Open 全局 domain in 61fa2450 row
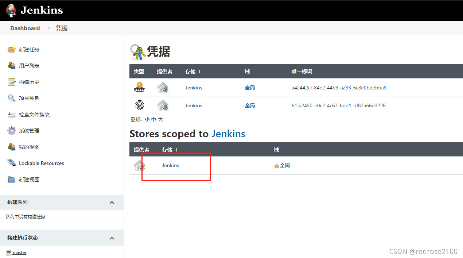 pyautogui.click(x=250, y=105)
